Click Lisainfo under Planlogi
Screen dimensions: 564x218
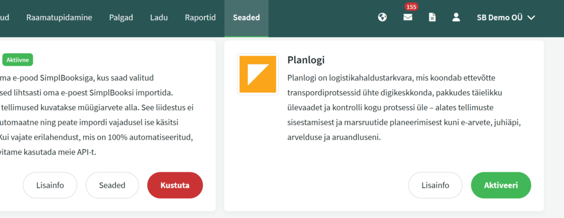[435, 186]
